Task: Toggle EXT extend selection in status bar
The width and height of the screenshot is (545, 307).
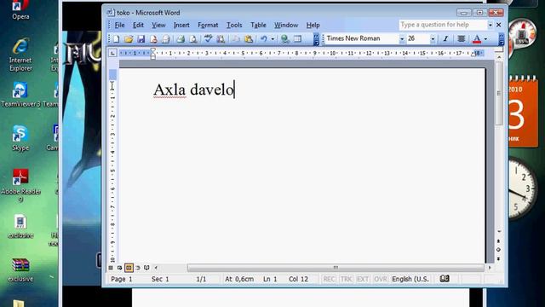Action: (x=363, y=279)
